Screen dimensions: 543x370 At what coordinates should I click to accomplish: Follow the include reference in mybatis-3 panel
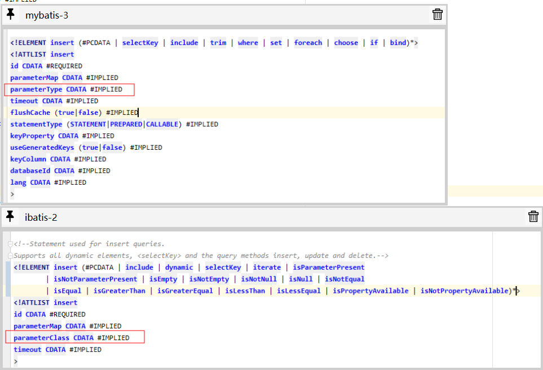tap(184, 43)
